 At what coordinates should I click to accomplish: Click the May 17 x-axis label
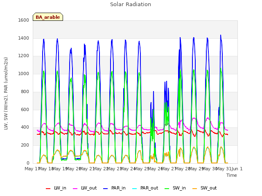pyautogui.click(x=32, y=169)
